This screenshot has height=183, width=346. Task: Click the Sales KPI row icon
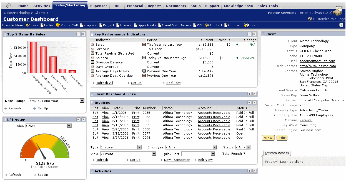[92, 45]
